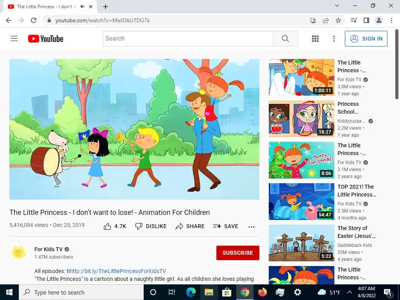400x300 pixels.
Task: Open the Story of Easter thumbnail
Action: [301, 243]
